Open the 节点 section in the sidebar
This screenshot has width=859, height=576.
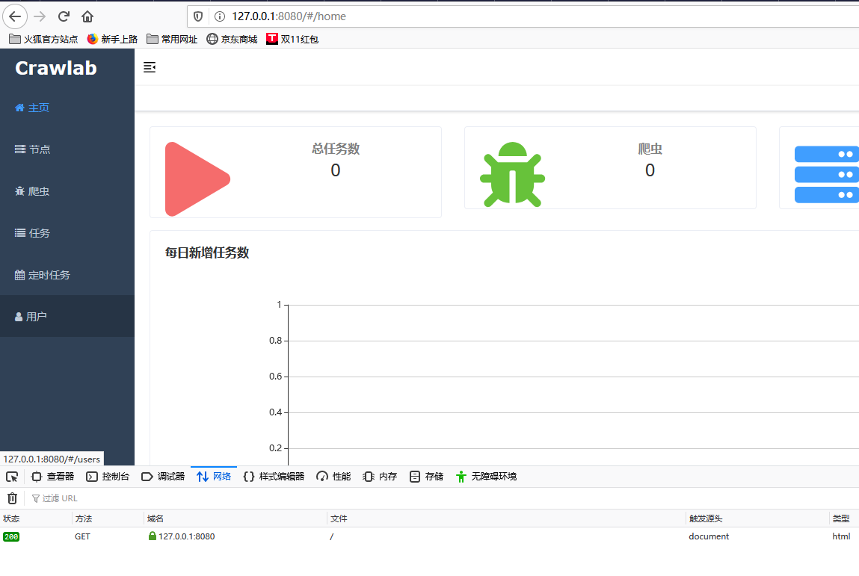(x=40, y=149)
